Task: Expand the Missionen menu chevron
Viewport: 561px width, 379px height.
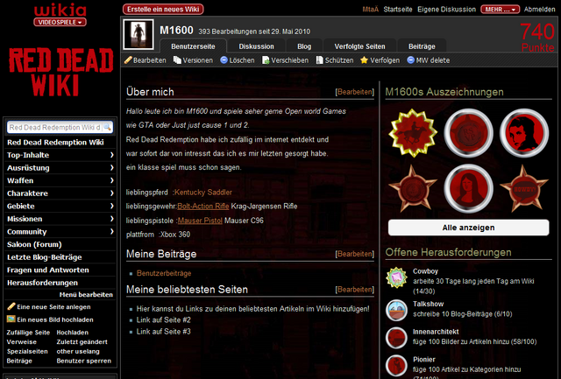Action: click(111, 219)
